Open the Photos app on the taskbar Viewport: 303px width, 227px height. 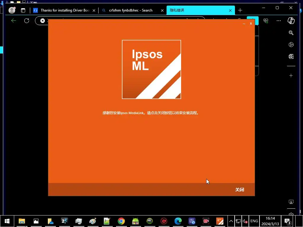36,221
